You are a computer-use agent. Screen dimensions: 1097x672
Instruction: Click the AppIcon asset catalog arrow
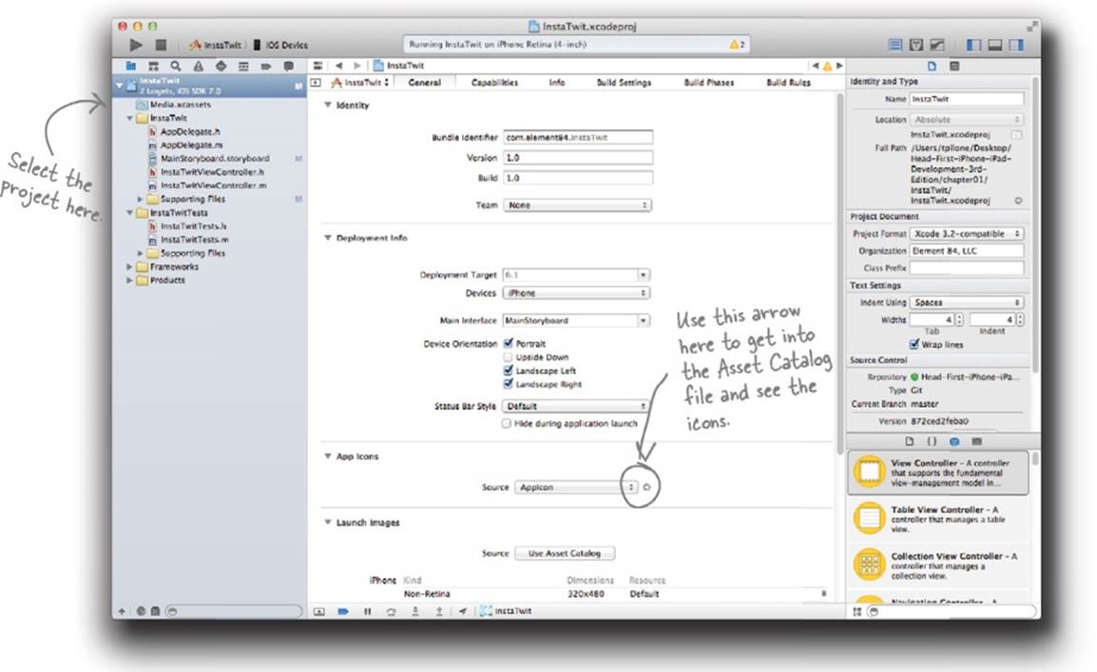pos(646,487)
